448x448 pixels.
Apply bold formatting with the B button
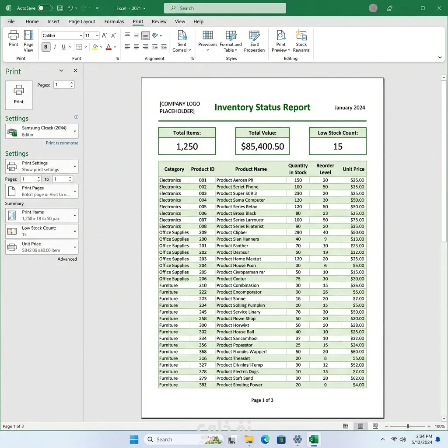point(46,47)
